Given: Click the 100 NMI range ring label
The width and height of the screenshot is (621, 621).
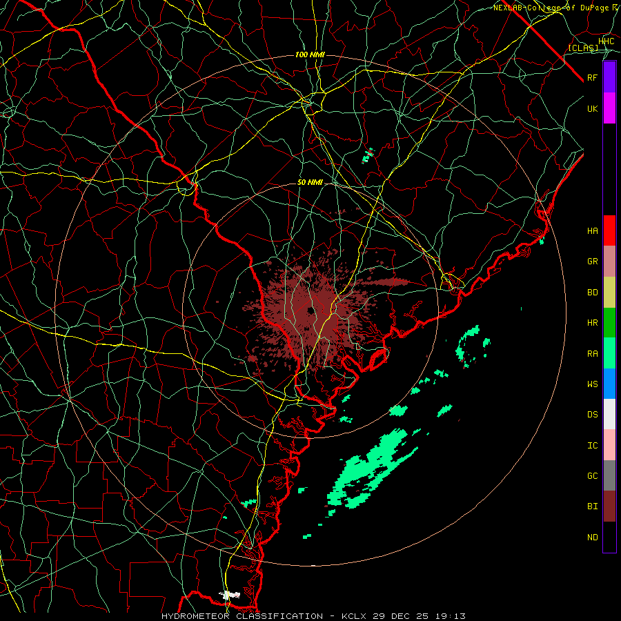Looking at the screenshot, I should pyautogui.click(x=310, y=55).
